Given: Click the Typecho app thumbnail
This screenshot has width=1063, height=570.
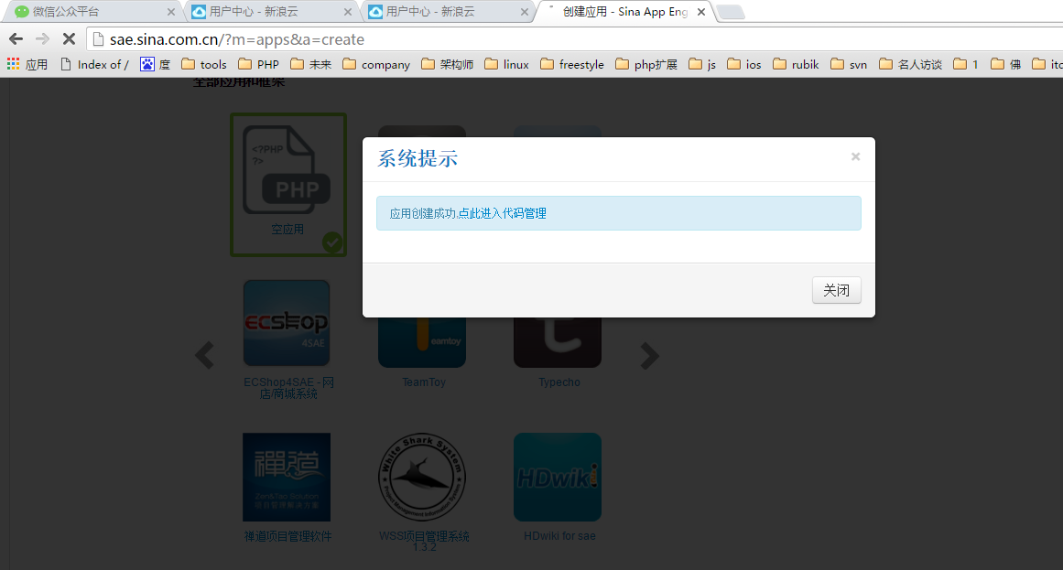Looking at the screenshot, I should click(x=558, y=342).
